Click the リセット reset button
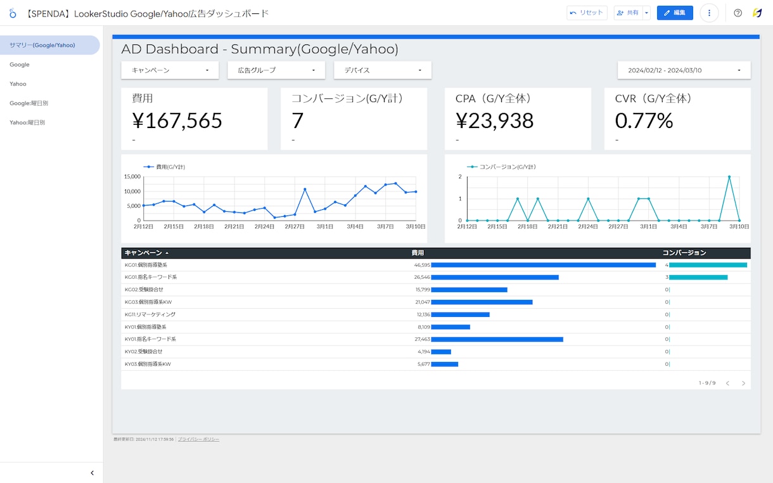This screenshot has width=773, height=483. tap(587, 13)
